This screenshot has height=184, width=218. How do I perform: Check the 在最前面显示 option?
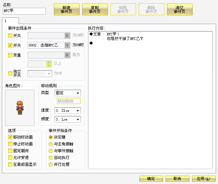click(x=10, y=164)
